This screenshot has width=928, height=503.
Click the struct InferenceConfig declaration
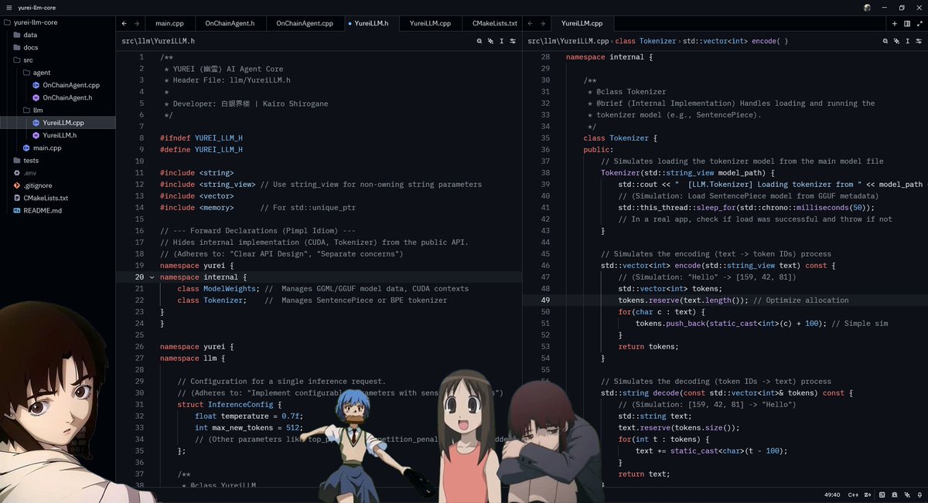(230, 404)
